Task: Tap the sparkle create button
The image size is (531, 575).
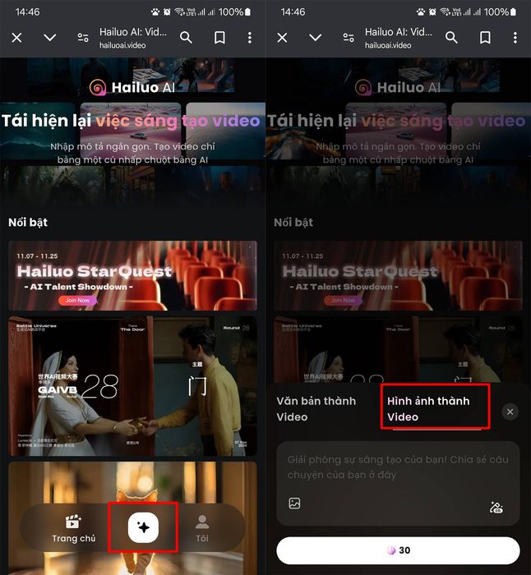Action: click(143, 527)
